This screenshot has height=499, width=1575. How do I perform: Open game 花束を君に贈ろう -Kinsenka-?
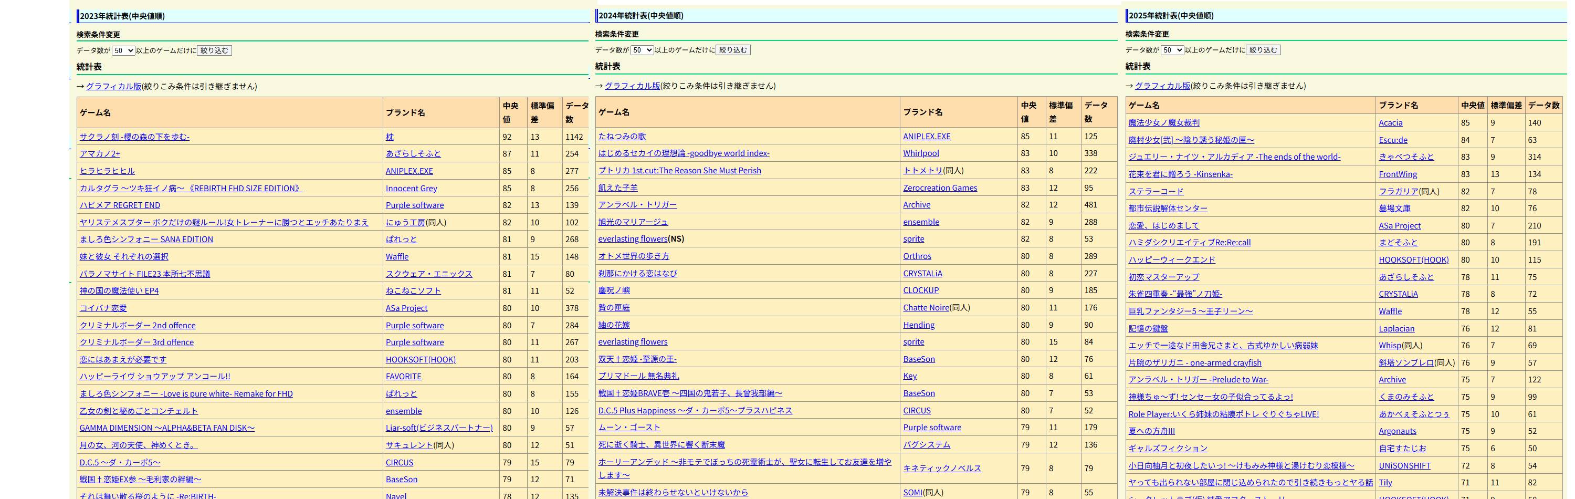point(1180,174)
